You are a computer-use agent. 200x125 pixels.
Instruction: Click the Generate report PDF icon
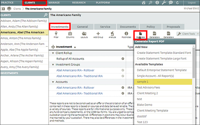pyautogui.click(x=140, y=35)
